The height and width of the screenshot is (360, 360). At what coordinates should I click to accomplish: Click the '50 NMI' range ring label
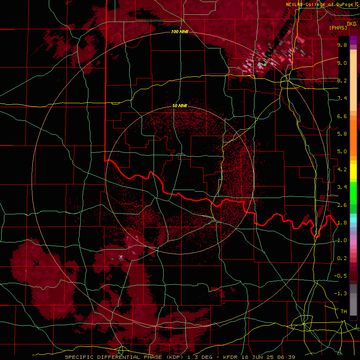180,106
